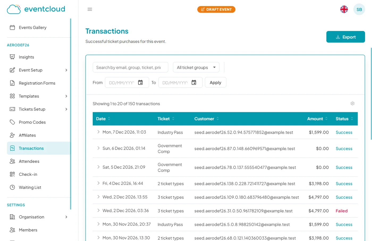
Task: Sort by Amount column arrows
Action: [x=326, y=119]
